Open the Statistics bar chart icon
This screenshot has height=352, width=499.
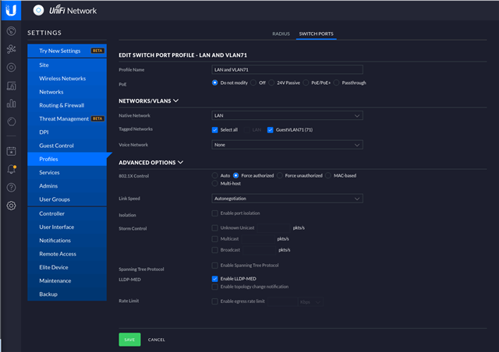point(12,104)
